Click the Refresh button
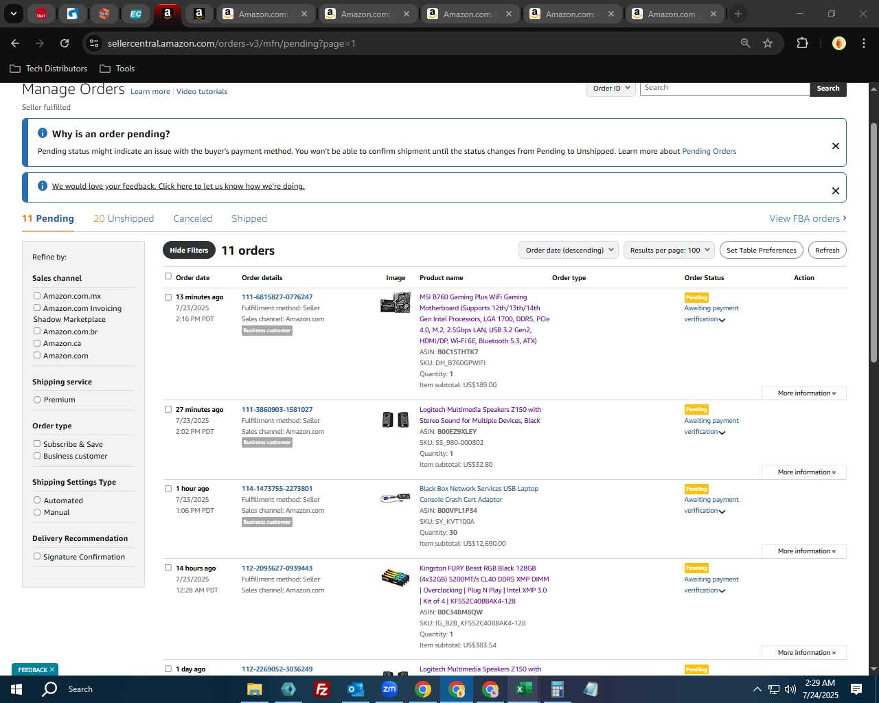The height and width of the screenshot is (703, 879). click(x=827, y=250)
